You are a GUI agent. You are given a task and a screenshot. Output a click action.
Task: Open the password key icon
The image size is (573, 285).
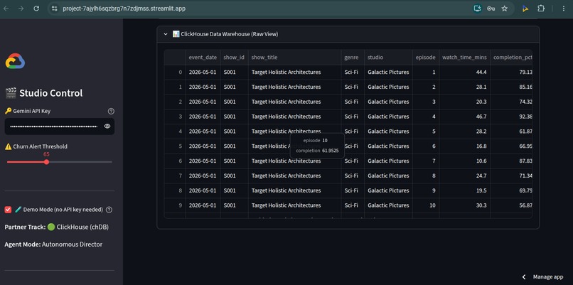click(491, 9)
